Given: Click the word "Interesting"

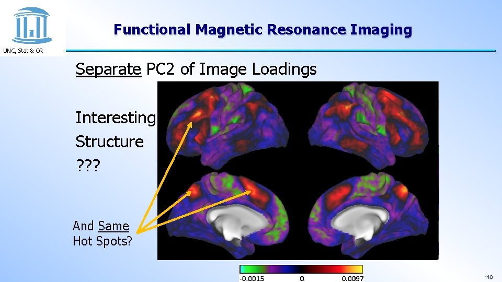Looking at the screenshot, I should point(116,118).
